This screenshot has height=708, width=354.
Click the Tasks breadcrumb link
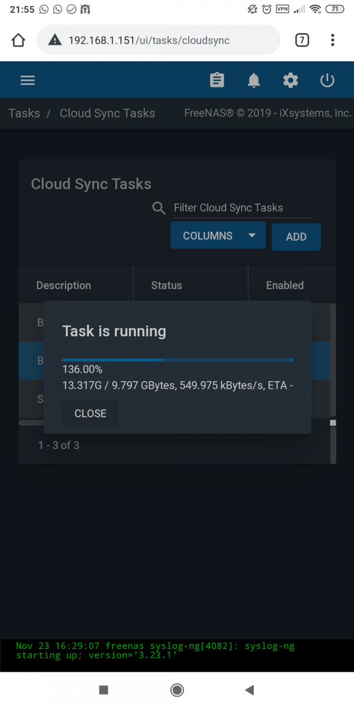point(24,113)
